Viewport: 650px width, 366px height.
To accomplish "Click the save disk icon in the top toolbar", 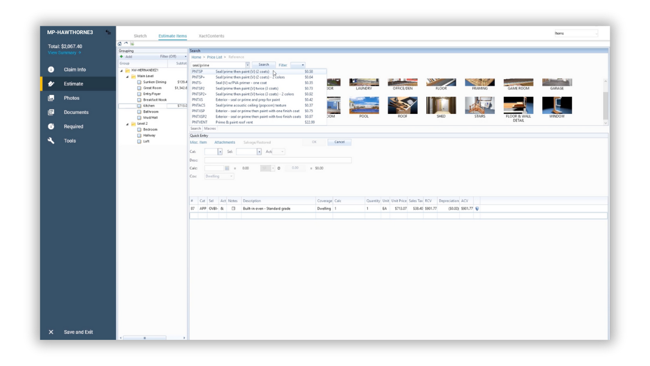I will point(132,43).
